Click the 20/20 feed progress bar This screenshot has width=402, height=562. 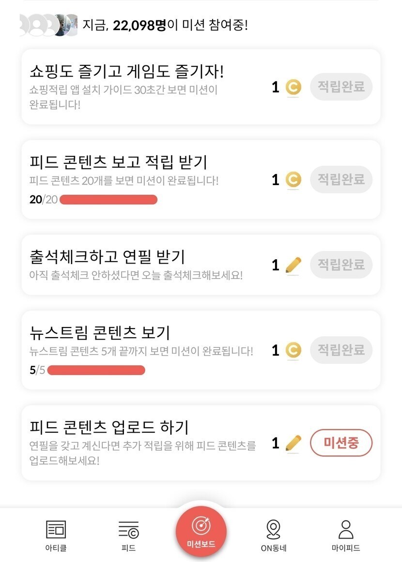(108, 200)
